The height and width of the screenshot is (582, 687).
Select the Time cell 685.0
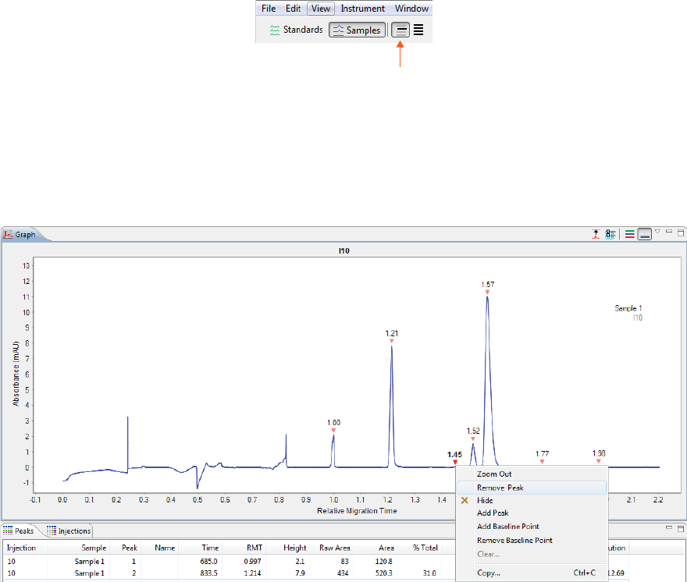pos(209,562)
